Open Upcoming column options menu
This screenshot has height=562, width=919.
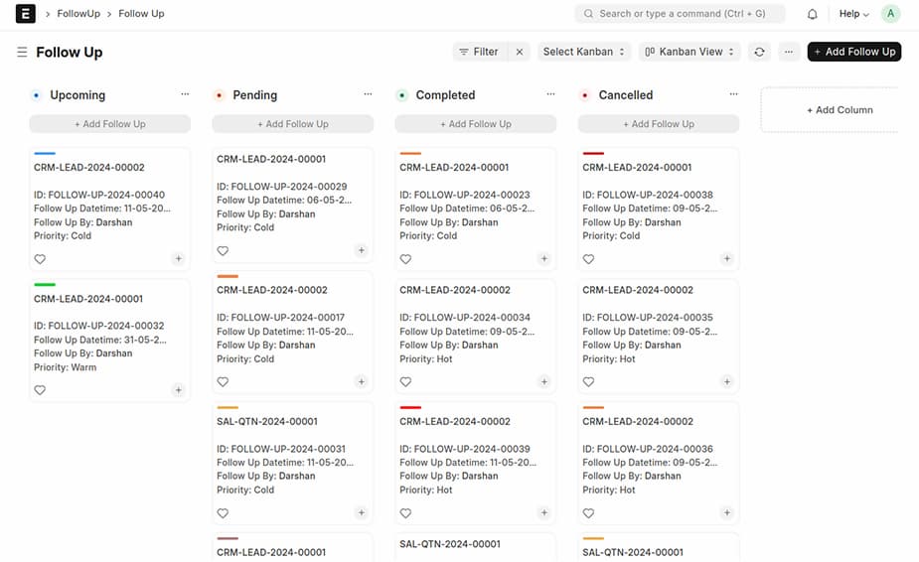point(185,93)
